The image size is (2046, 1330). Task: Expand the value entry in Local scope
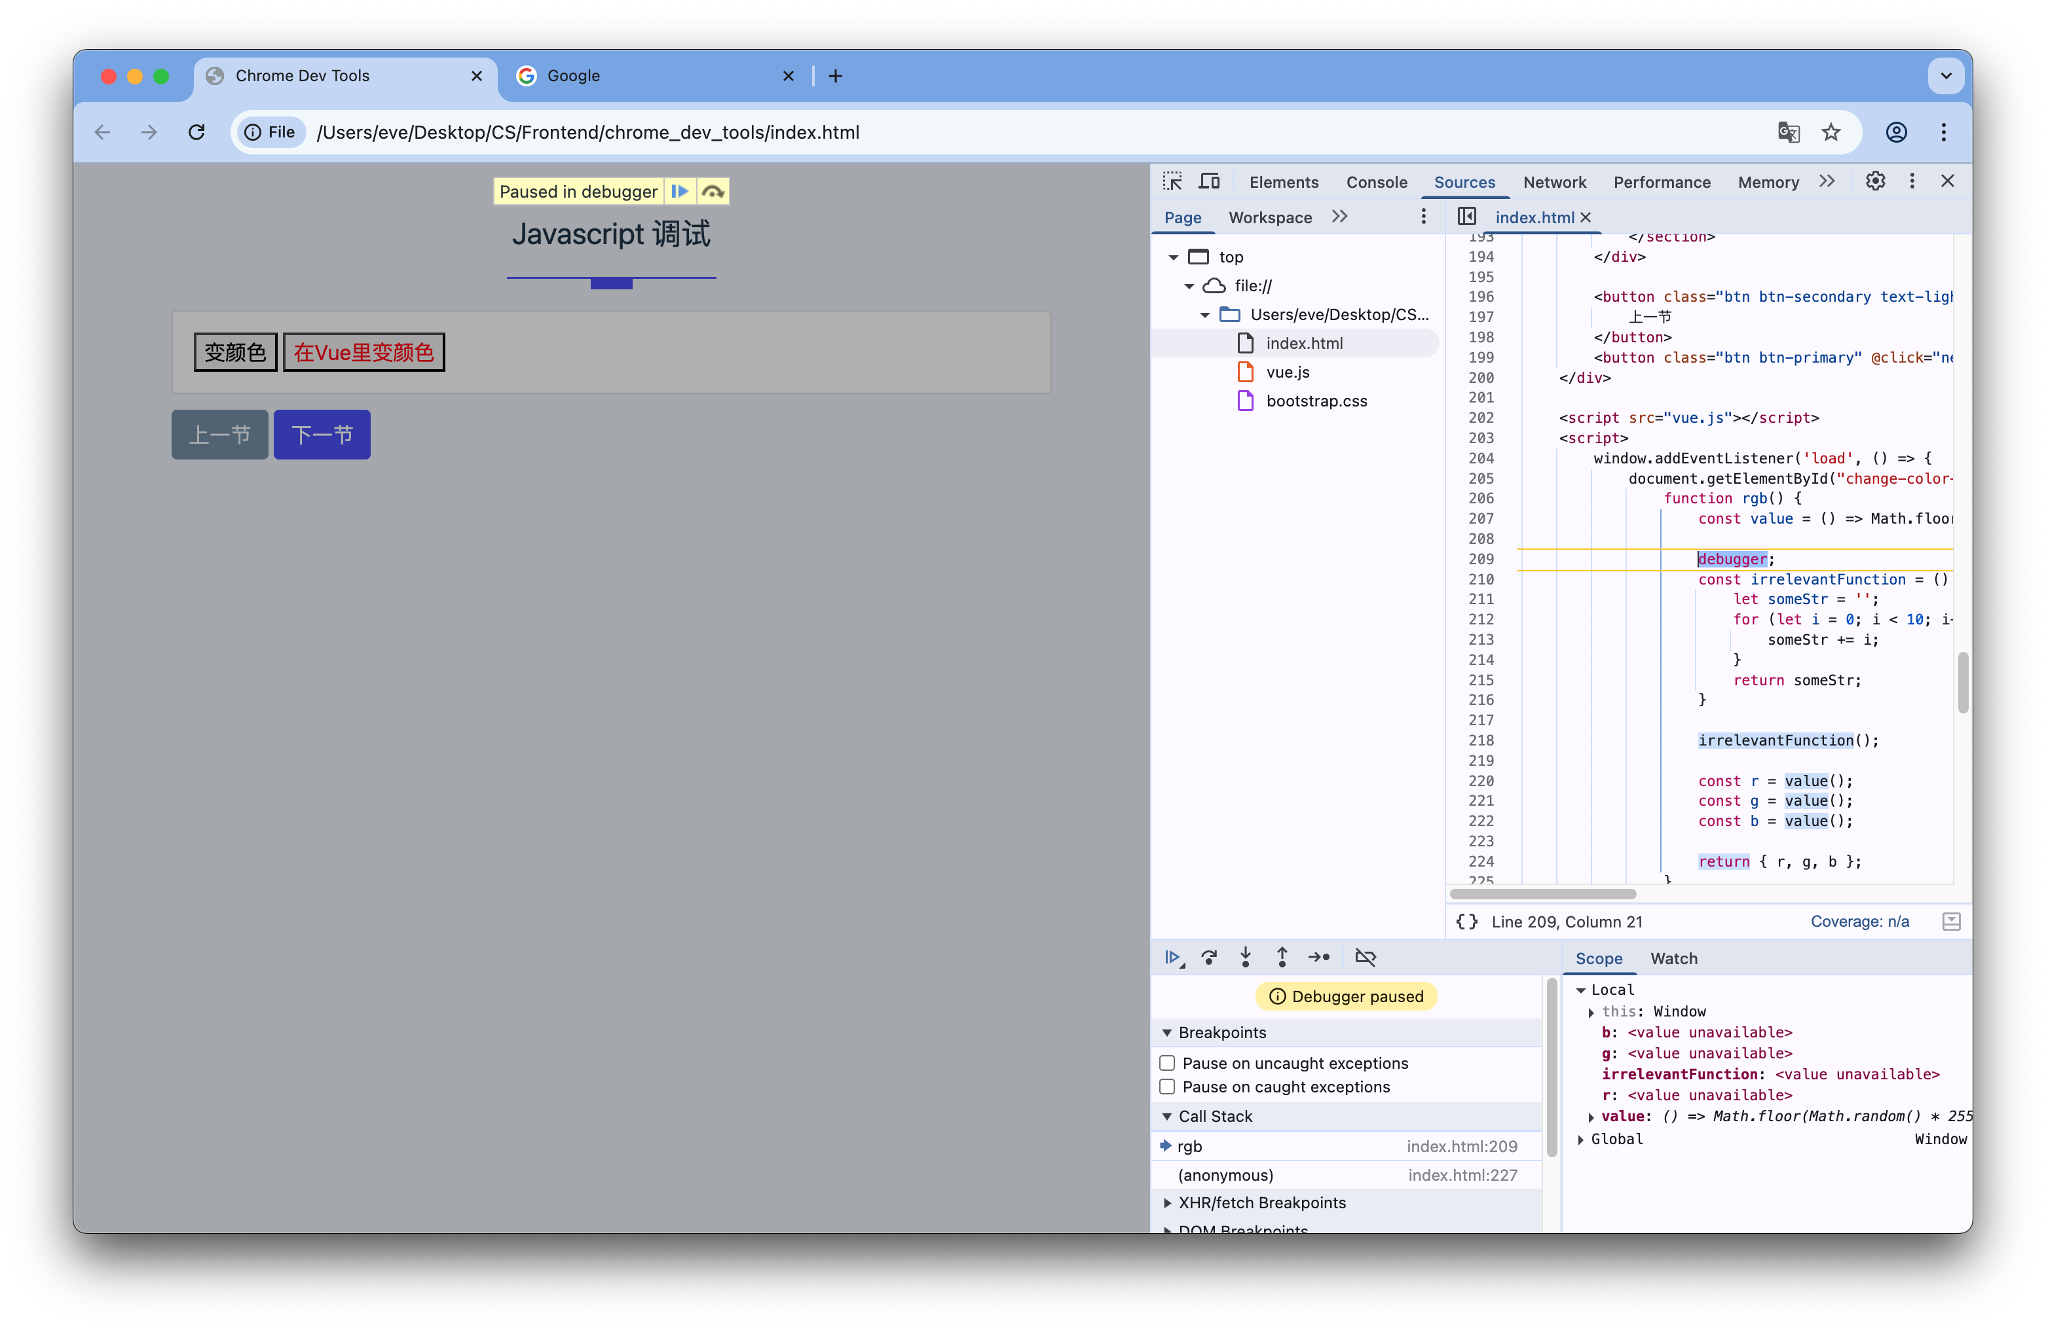tap(1591, 1116)
